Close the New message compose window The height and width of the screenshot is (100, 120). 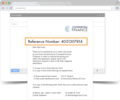103,15
